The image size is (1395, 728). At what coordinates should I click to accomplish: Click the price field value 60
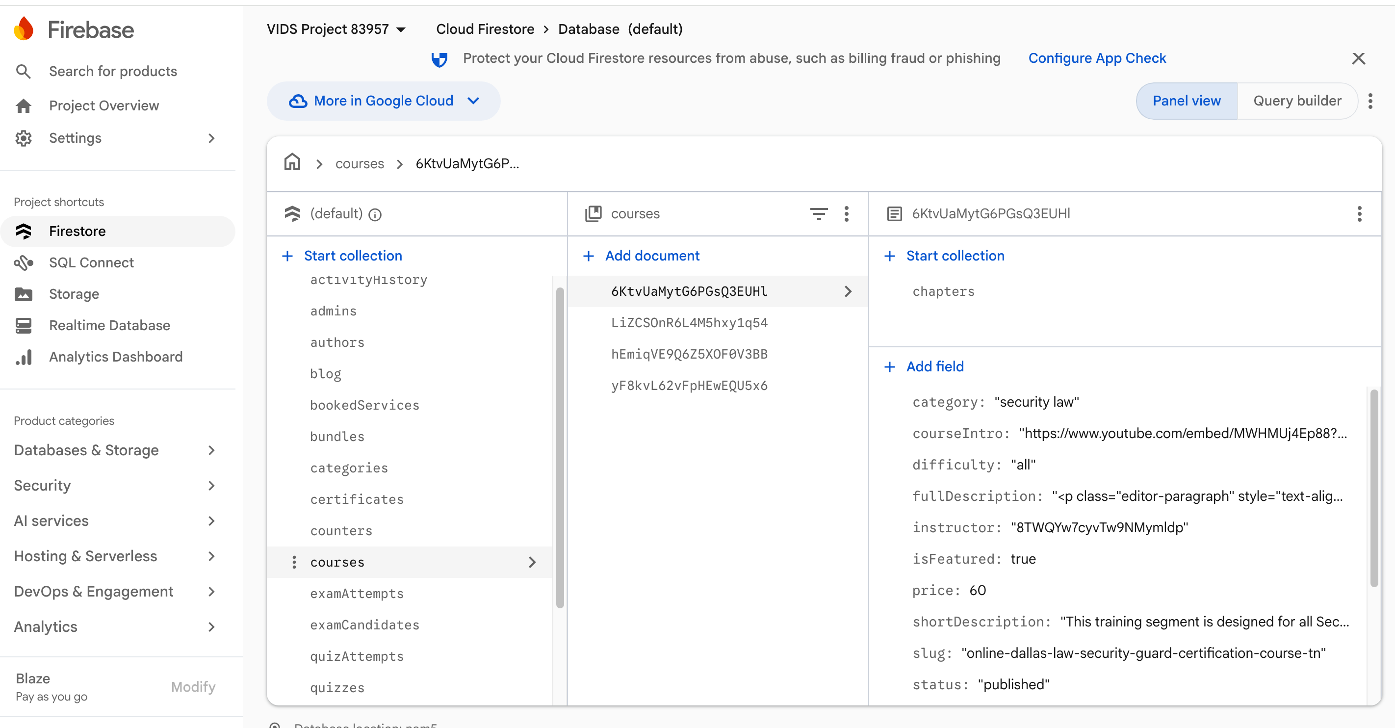[978, 591]
